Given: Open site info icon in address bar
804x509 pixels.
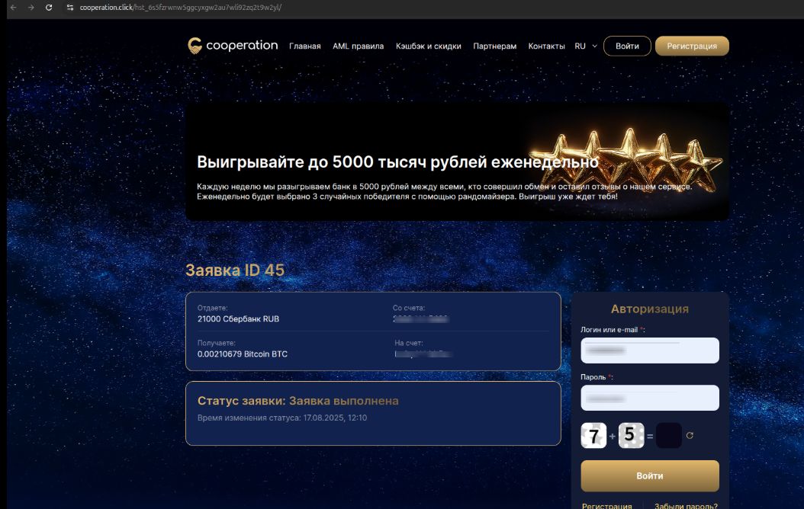Looking at the screenshot, I should tap(70, 8).
